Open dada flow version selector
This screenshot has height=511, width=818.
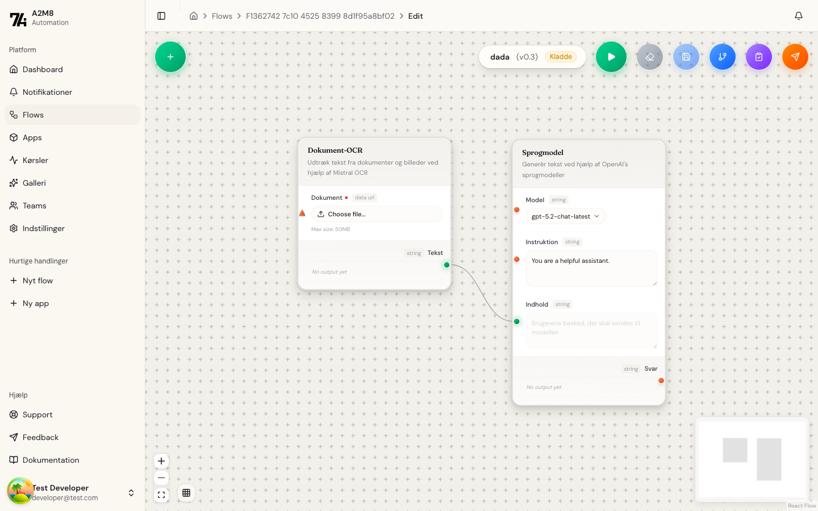pos(532,57)
